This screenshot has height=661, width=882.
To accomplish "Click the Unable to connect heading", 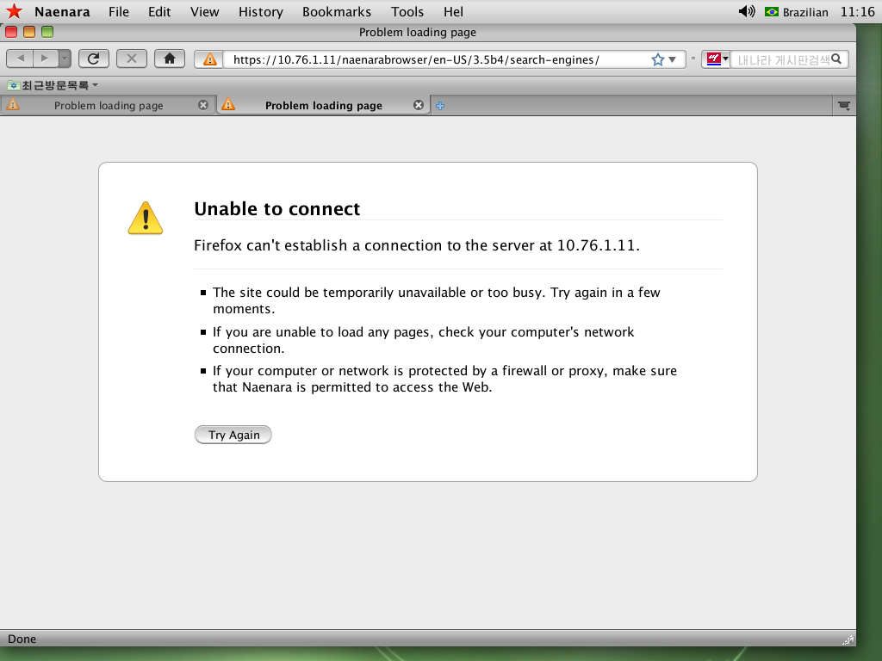I will point(276,208).
